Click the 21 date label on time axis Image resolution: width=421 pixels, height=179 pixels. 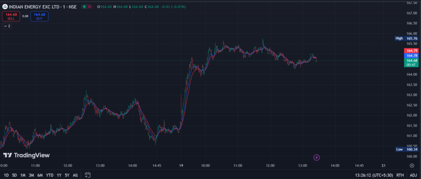(x=384, y=165)
